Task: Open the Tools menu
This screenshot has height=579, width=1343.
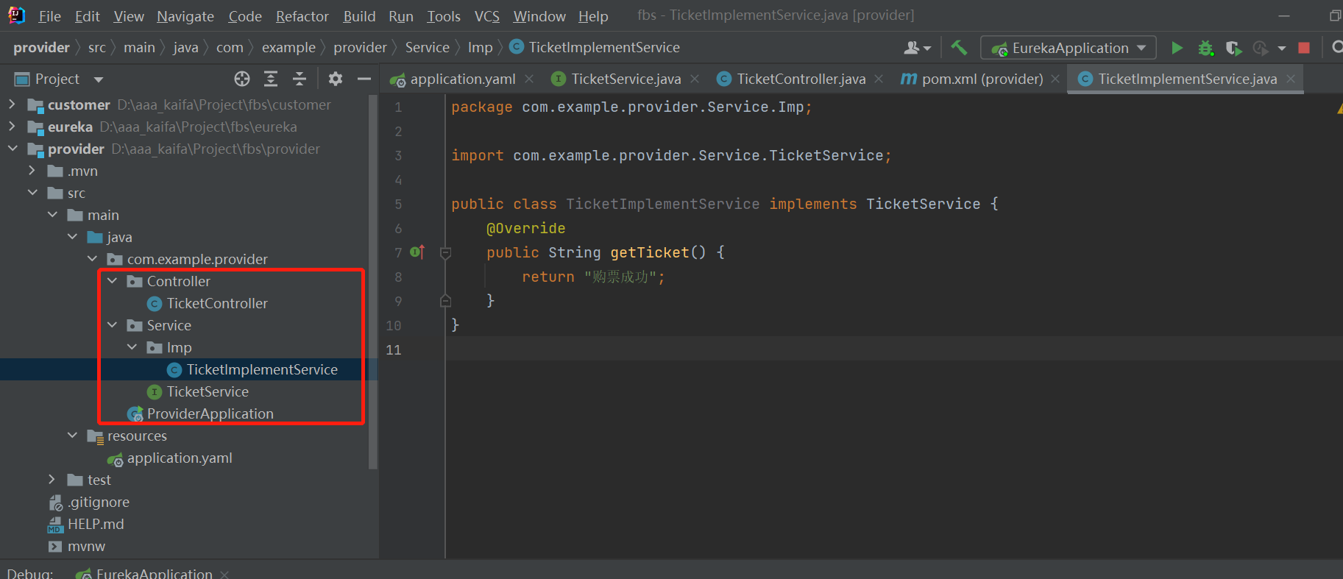Action: click(444, 16)
